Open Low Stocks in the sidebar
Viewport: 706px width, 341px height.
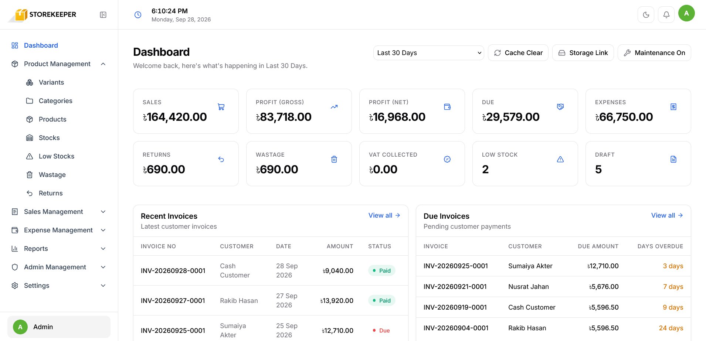[67, 156]
